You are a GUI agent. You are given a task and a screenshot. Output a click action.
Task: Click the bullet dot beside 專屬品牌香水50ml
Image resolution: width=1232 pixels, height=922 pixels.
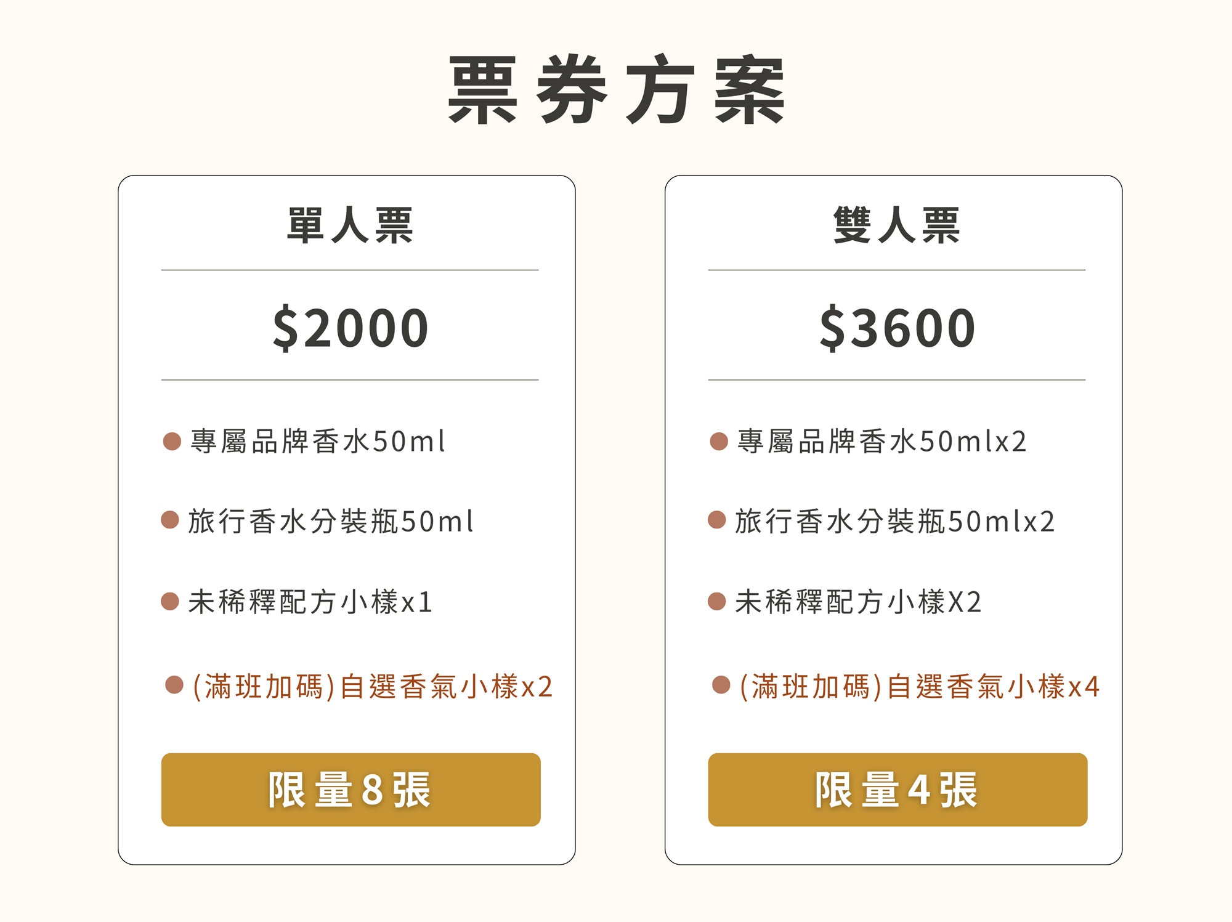pyautogui.click(x=172, y=441)
